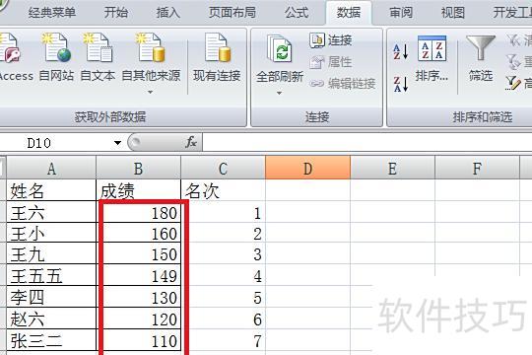The image size is (532, 355).
Task: Select cell containing 王小
Action: 51,233
